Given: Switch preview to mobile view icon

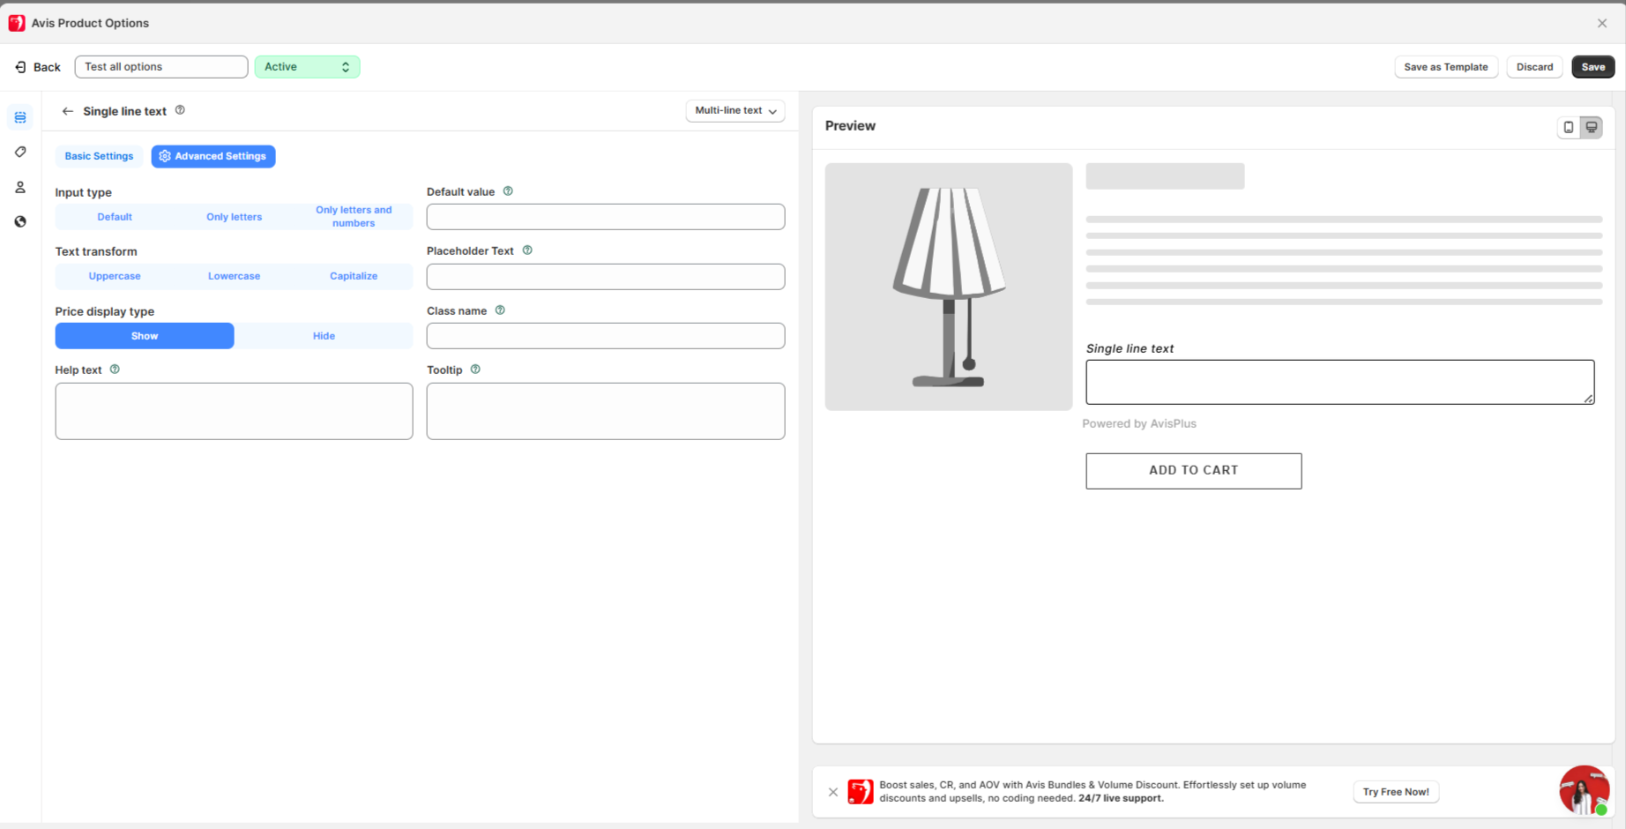Looking at the screenshot, I should point(1569,127).
